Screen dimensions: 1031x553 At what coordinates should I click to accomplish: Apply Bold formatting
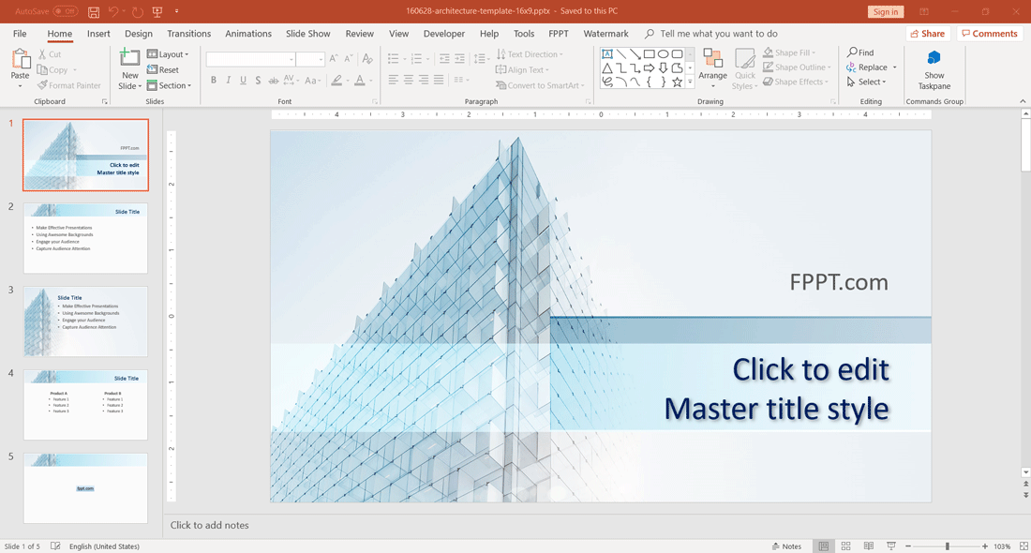[214, 80]
